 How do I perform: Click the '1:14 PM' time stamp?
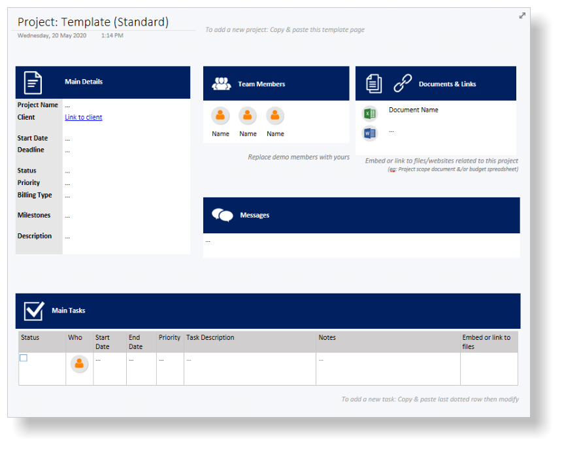(112, 35)
